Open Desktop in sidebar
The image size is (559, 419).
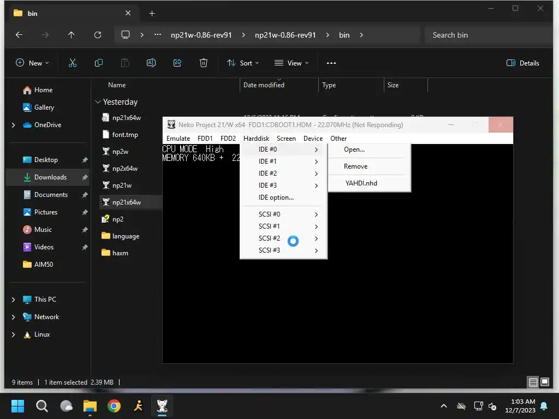coord(46,160)
